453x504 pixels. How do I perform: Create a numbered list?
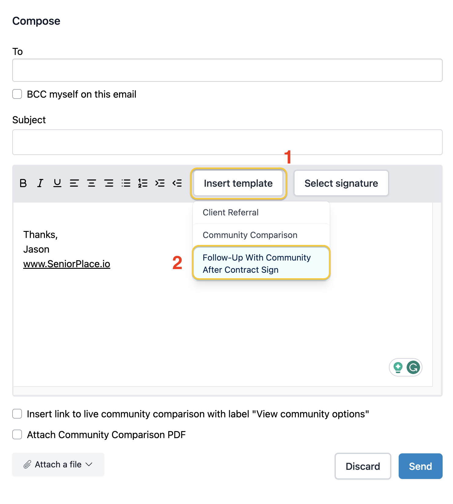(x=143, y=183)
